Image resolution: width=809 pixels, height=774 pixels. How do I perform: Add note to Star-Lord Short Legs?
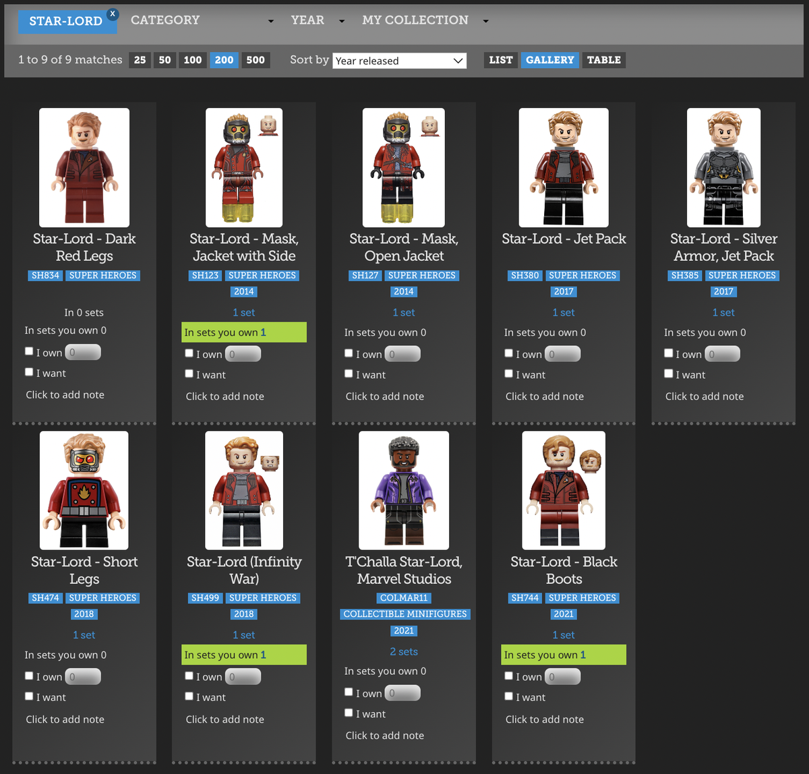point(65,719)
